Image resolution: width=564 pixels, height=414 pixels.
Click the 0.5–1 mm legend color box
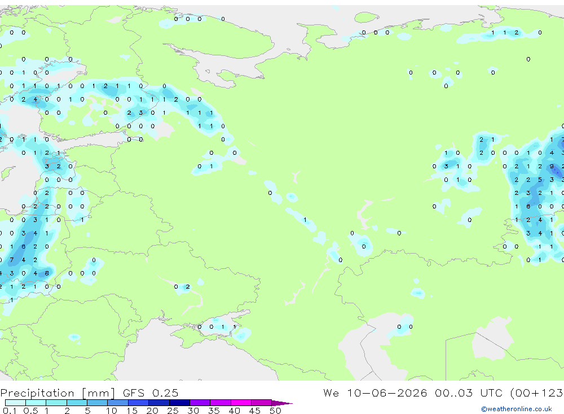tap(36, 403)
